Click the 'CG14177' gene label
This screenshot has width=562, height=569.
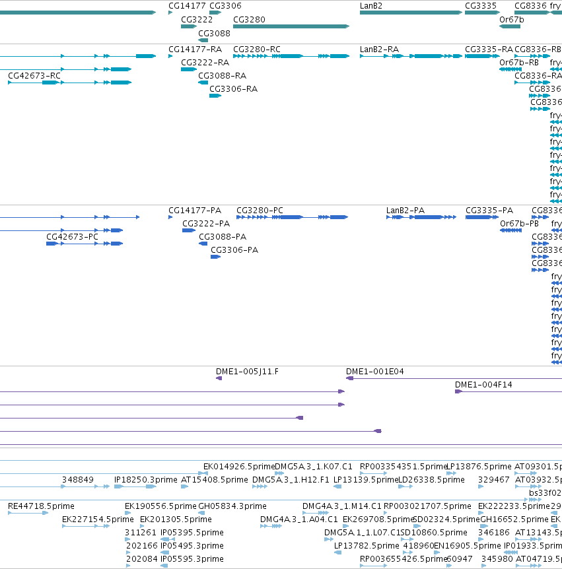click(187, 5)
